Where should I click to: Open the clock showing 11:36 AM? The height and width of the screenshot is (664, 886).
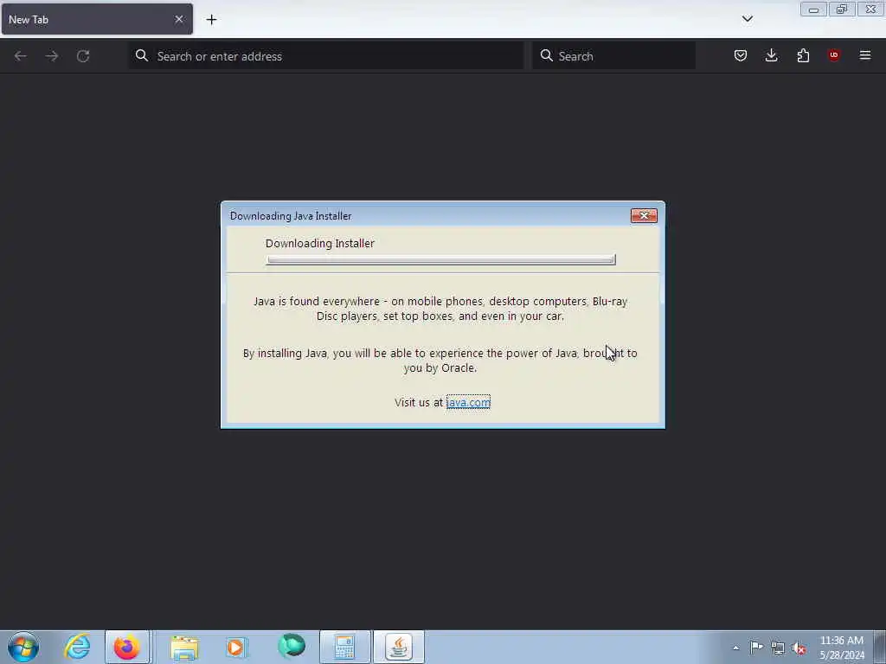click(x=841, y=648)
